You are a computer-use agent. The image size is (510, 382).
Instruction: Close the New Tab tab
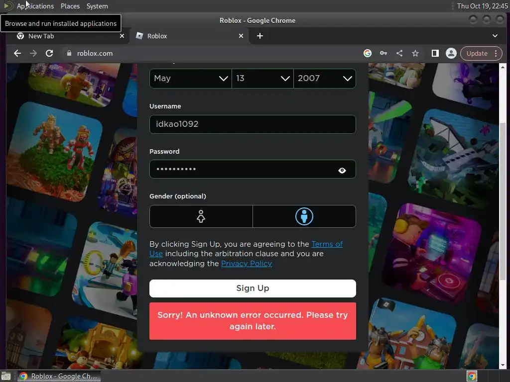[122, 36]
